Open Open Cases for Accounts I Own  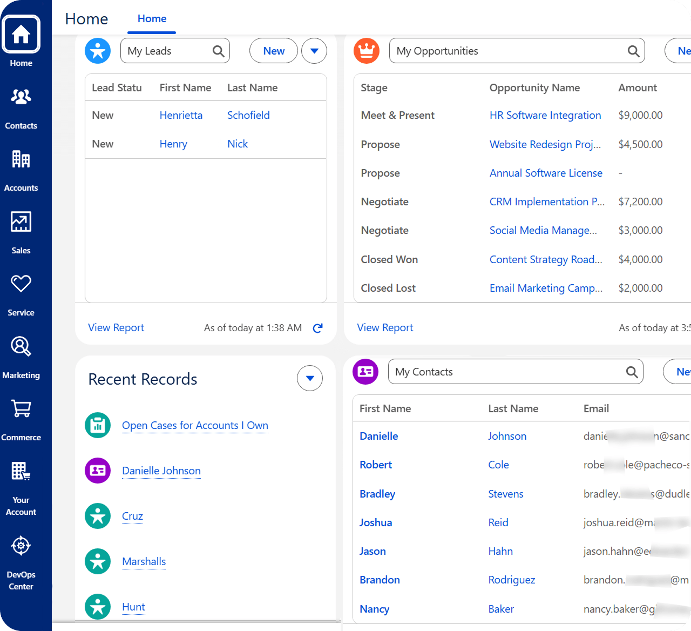195,425
